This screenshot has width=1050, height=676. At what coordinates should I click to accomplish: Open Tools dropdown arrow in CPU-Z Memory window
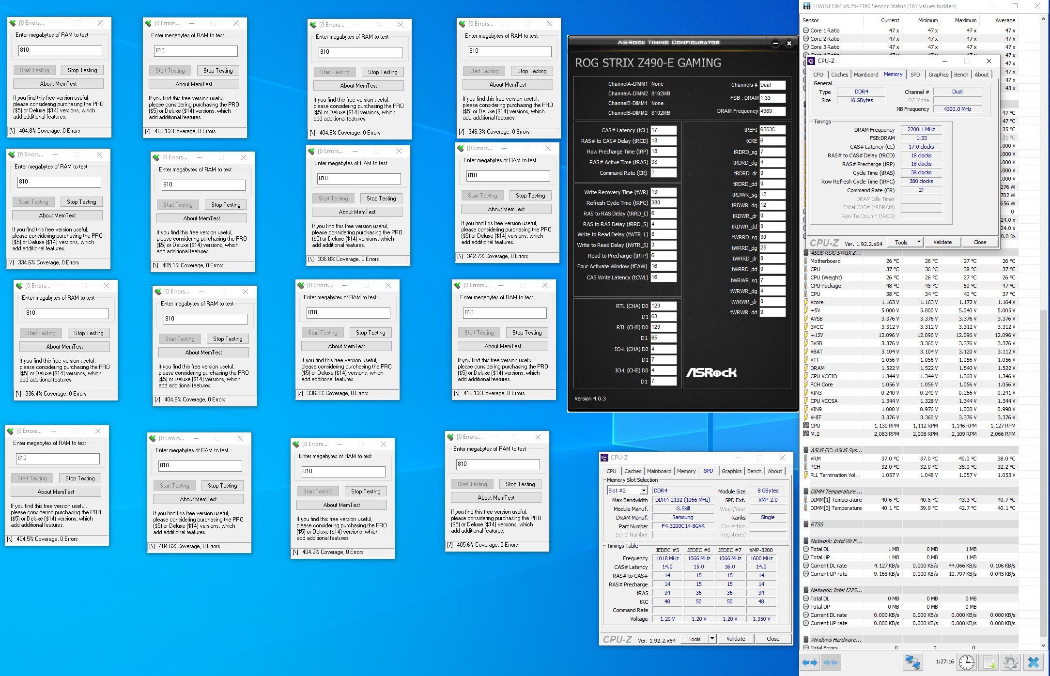[x=919, y=242]
